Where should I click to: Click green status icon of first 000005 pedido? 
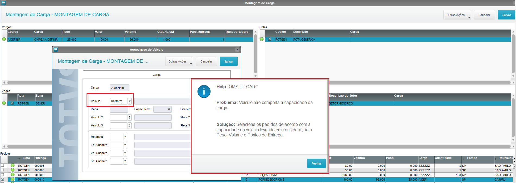tap(12, 165)
